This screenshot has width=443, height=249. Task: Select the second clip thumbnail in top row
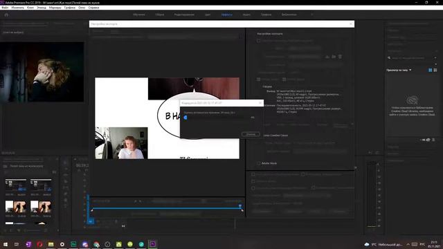[41, 185]
